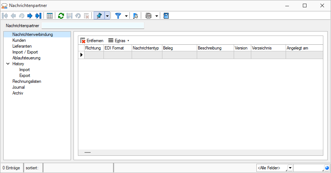Click the 0 Einträge status text
Image resolution: width=331 pixels, height=173 pixels.
coord(11,168)
